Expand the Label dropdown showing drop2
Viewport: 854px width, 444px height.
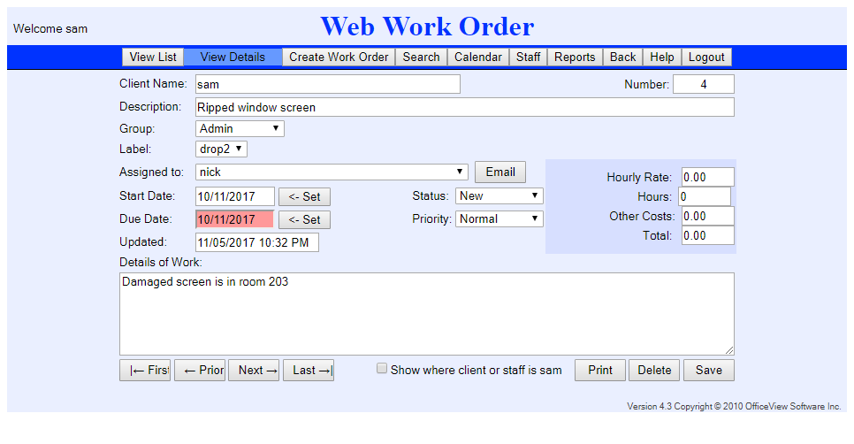click(x=221, y=149)
